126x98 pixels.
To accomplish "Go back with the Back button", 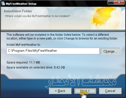I will click(x=60, y=91).
